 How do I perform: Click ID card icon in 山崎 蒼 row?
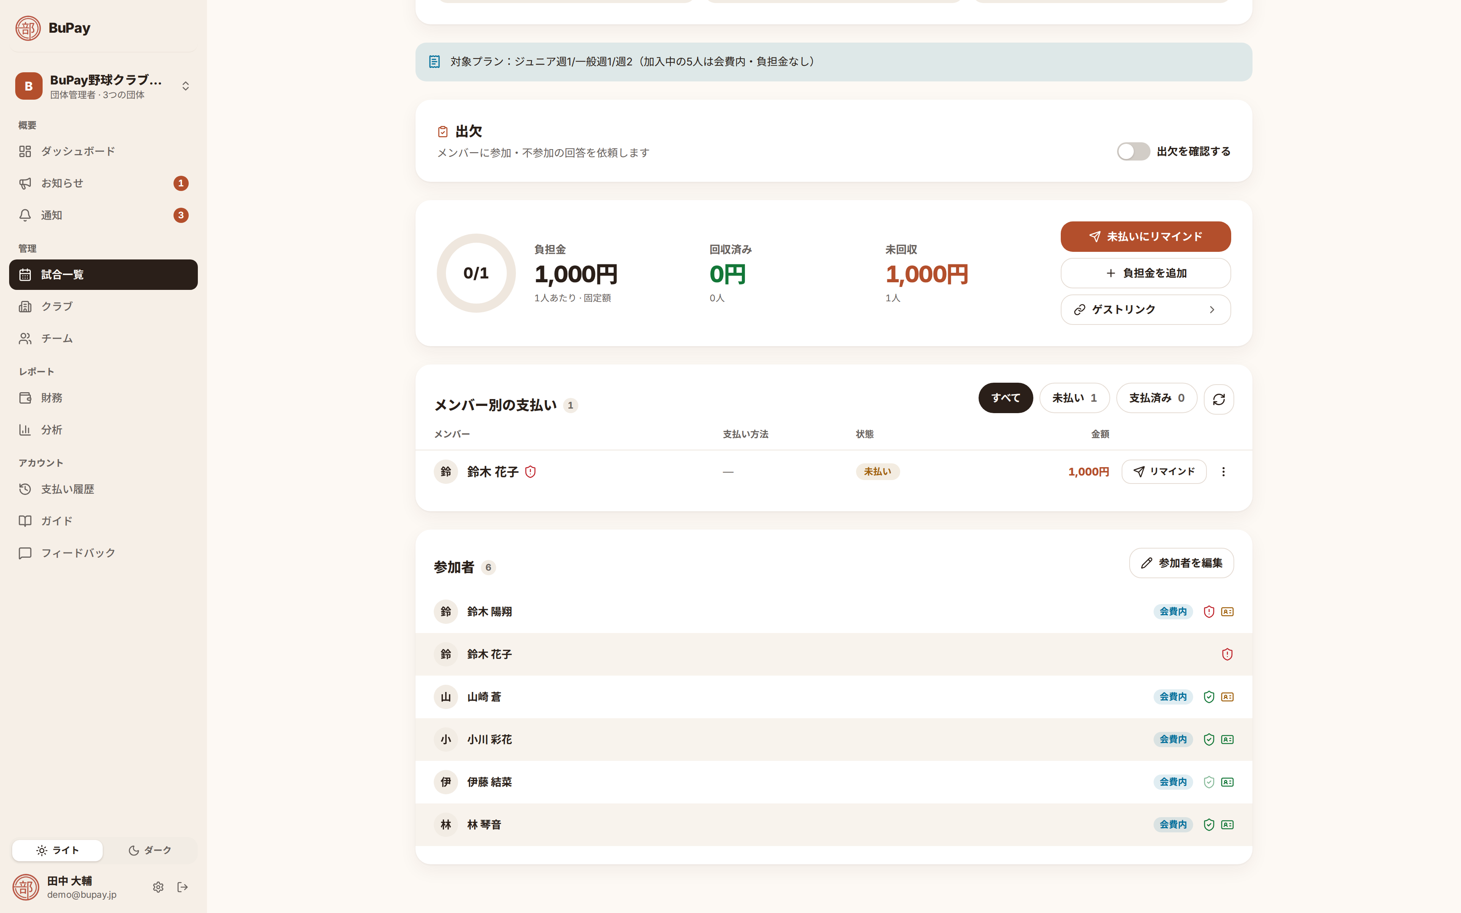coord(1227,697)
